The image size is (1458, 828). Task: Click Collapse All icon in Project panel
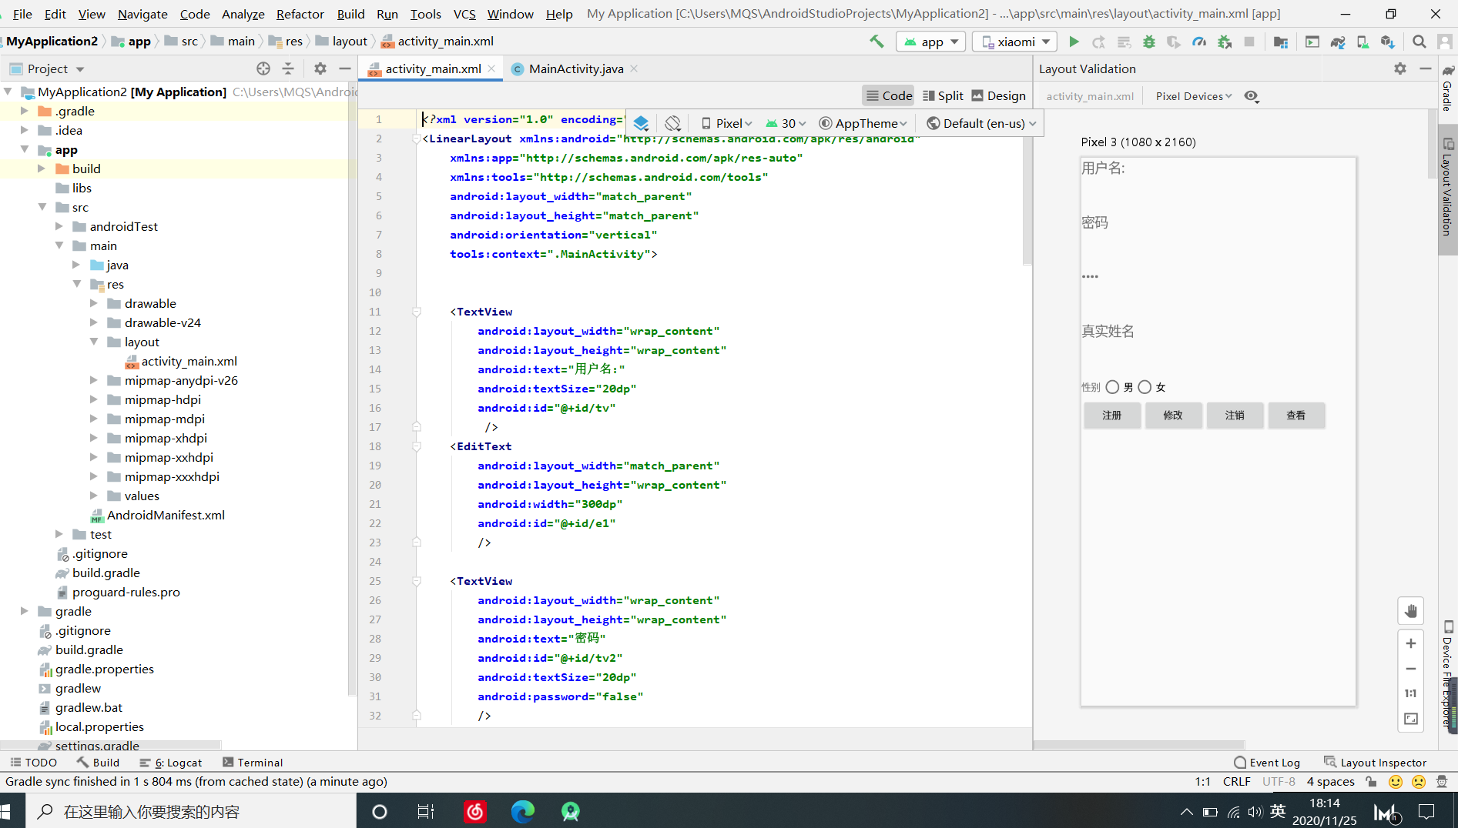click(x=288, y=68)
